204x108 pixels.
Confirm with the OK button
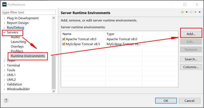pyautogui.click(x=166, y=101)
